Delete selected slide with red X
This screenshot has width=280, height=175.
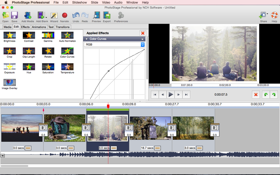point(256,95)
